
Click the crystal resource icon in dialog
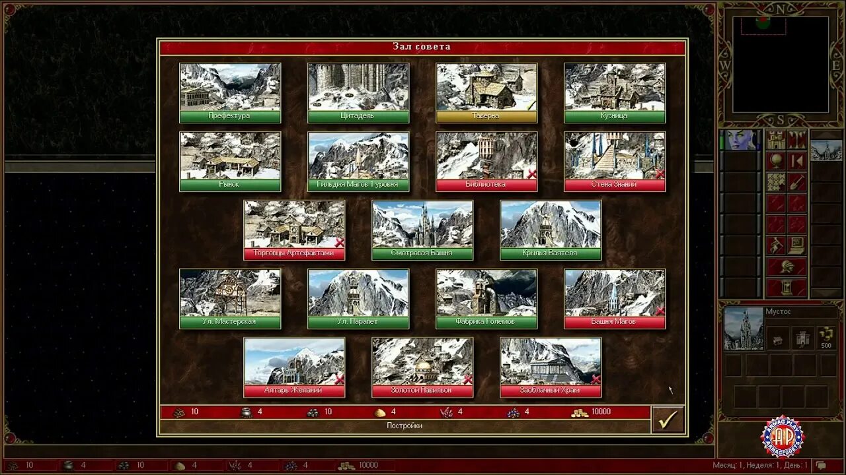tap(446, 412)
